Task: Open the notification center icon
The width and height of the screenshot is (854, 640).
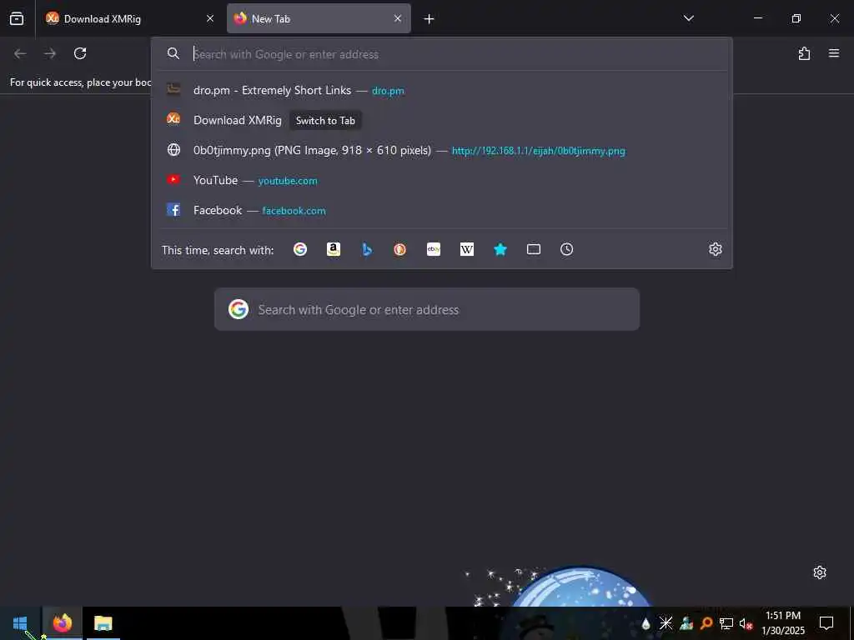Action: tap(826, 623)
